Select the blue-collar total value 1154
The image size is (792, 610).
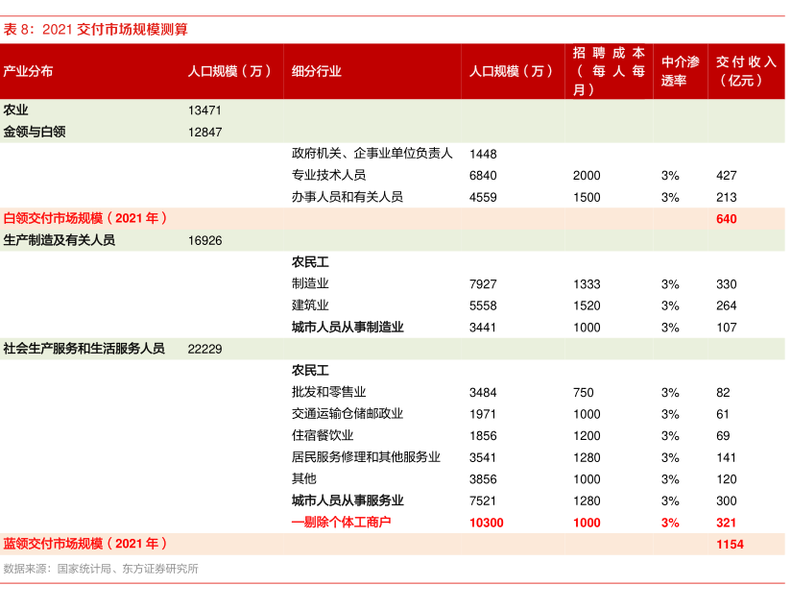(x=730, y=544)
